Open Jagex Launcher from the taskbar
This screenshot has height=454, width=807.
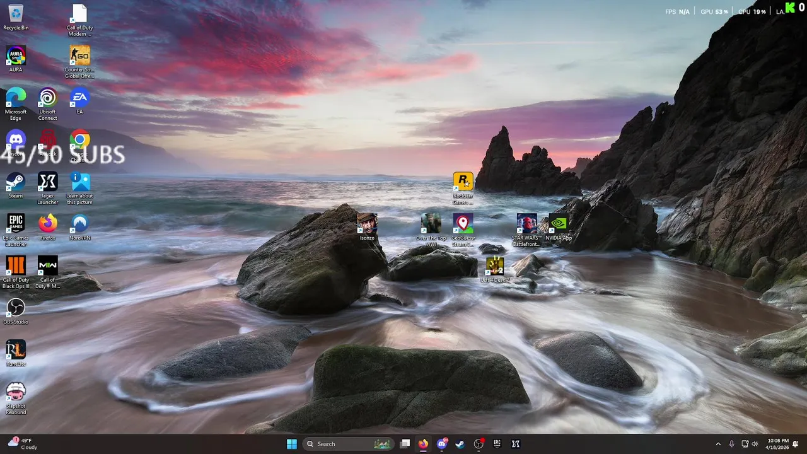click(515, 444)
